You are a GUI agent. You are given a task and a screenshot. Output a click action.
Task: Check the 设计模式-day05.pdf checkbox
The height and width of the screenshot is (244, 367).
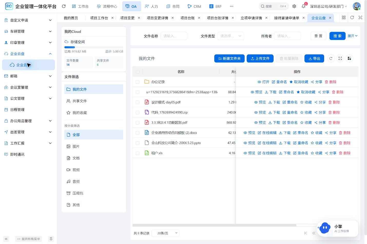click(138, 102)
